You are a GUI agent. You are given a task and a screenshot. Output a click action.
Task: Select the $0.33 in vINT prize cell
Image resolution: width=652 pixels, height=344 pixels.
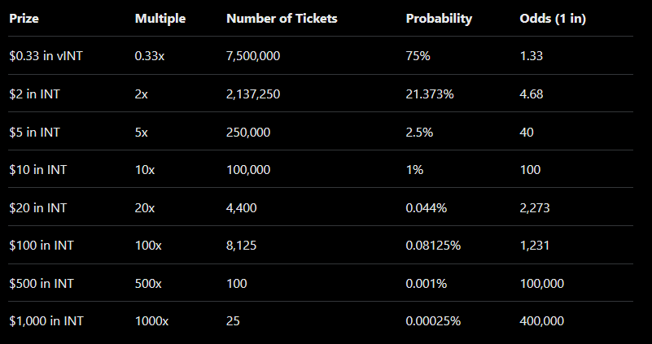pyautogui.click(x=44, y=56)
